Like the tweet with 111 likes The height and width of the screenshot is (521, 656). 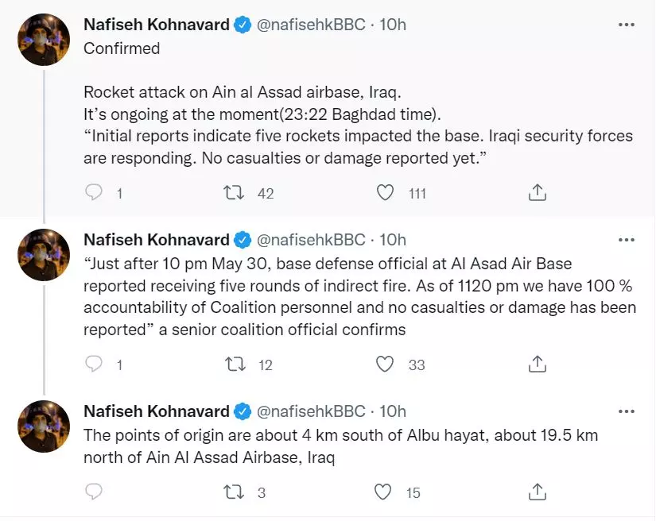(385, 192)
